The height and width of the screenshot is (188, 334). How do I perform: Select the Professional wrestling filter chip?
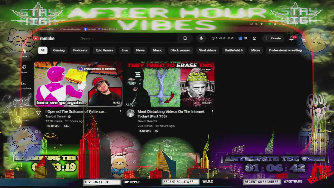[285, 50]
